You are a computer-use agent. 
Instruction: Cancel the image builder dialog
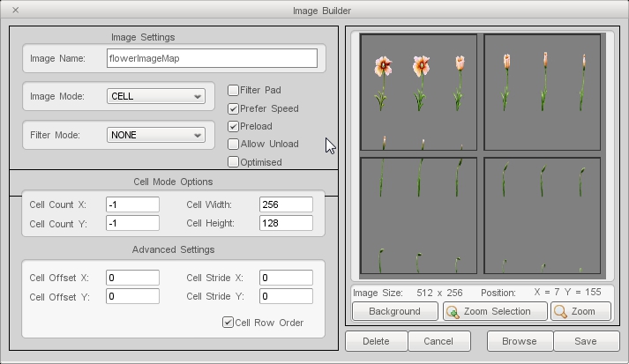click(x=438, y=341)
